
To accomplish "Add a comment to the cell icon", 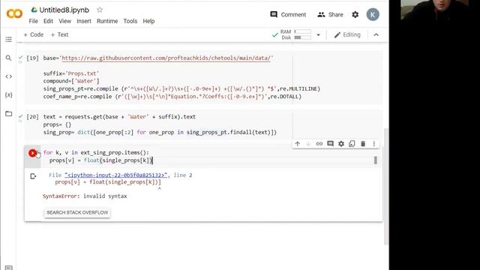I will point(330,143).
